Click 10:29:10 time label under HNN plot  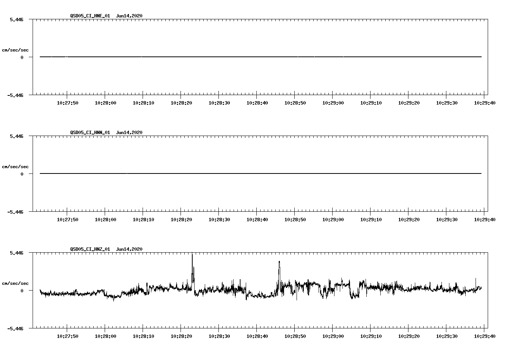point(371,219)
